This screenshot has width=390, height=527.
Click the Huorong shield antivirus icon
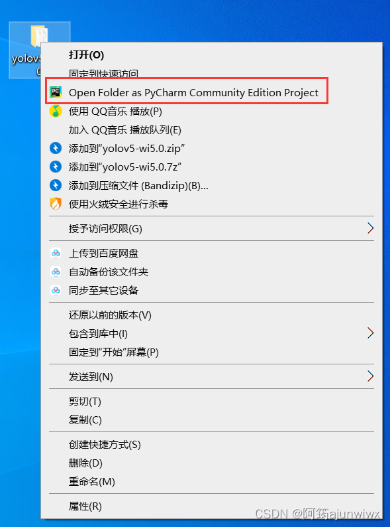(x=56, y=204)
